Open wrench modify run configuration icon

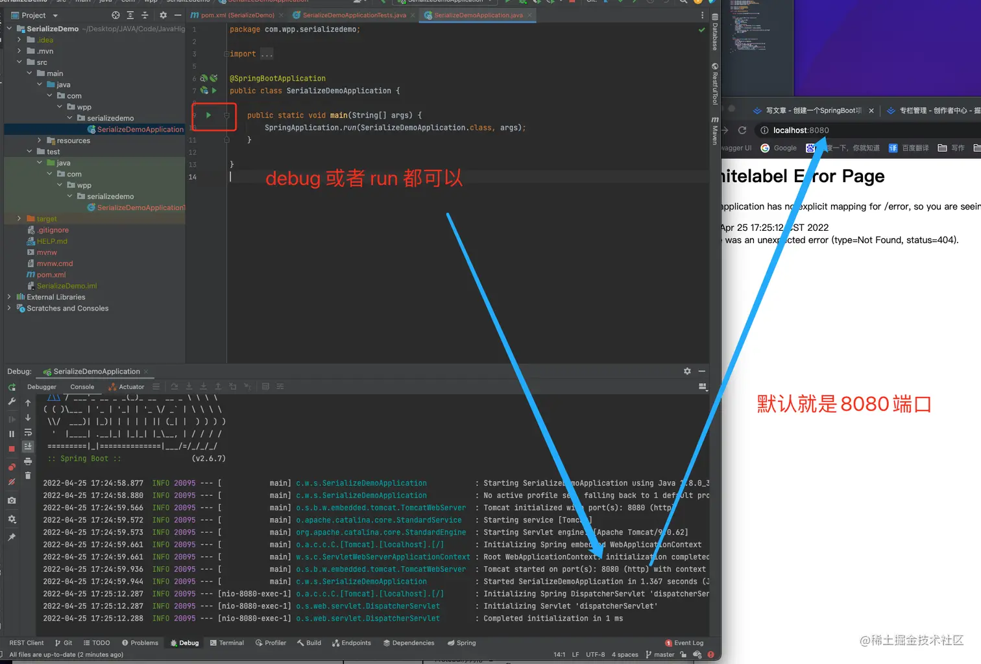click(12, 402)
